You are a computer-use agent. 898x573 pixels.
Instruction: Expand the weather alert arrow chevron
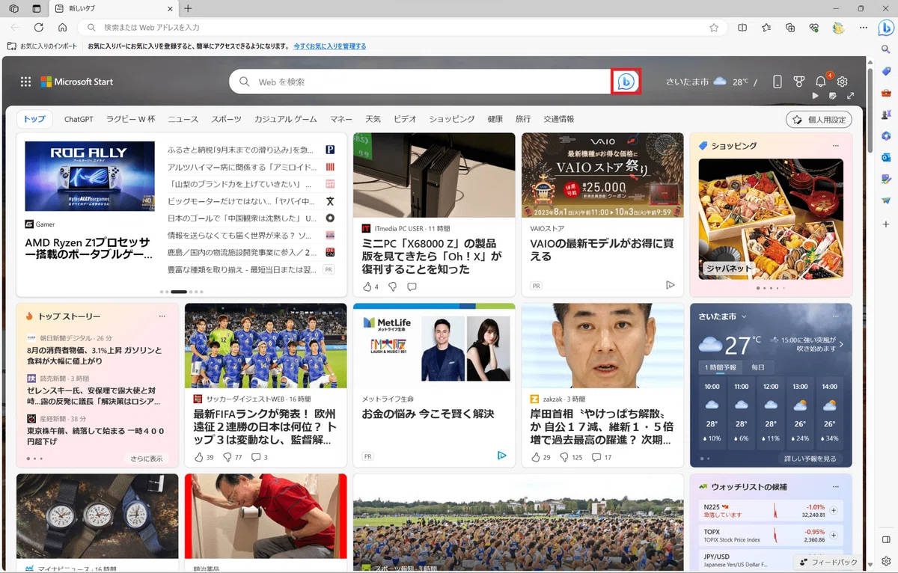tap(841, 344)
